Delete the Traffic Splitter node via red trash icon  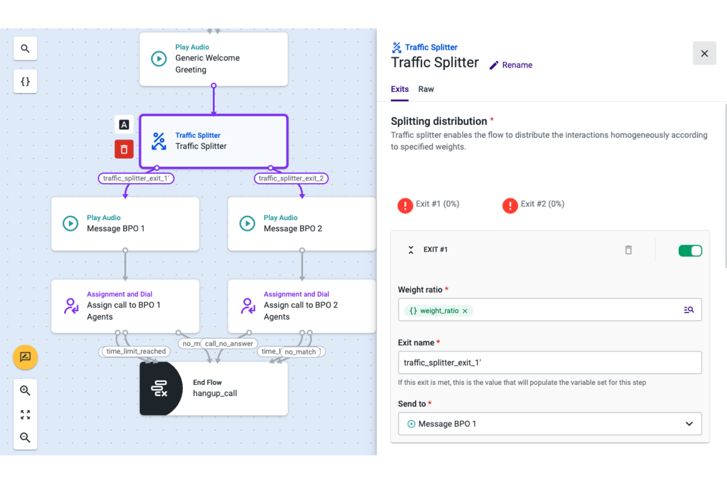[x=124, y=149]
